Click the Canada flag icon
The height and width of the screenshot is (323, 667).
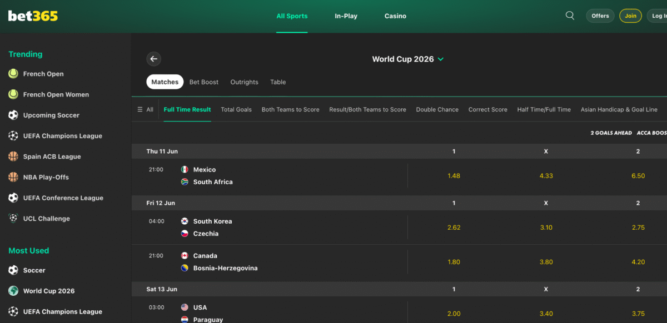click(185, 256)
